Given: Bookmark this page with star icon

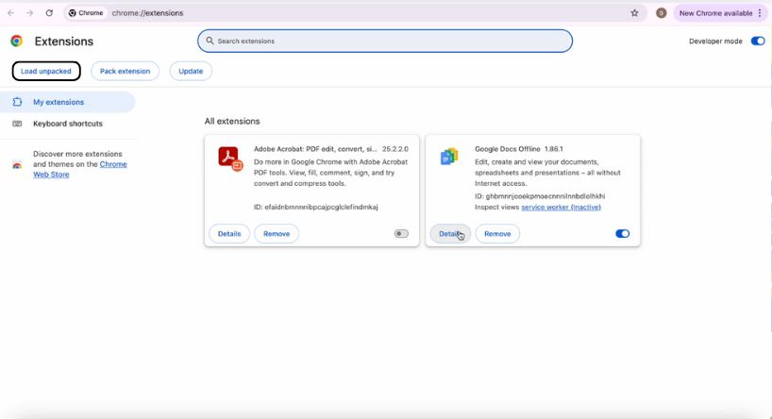Looking at the screenshot, I should click(634, 13).
